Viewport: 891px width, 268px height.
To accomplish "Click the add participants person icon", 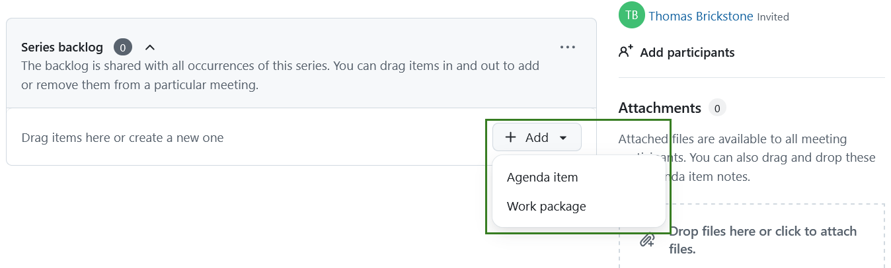I will 626,51.
